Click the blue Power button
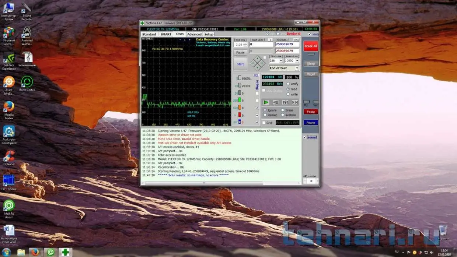 311,123
